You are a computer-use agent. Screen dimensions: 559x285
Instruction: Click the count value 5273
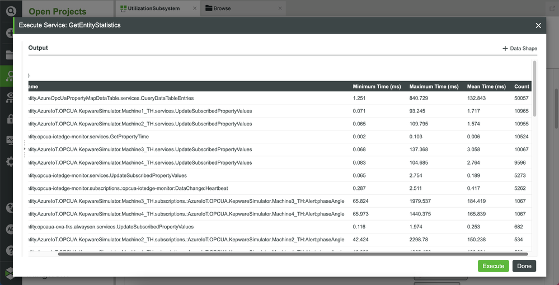click(520, 175)
